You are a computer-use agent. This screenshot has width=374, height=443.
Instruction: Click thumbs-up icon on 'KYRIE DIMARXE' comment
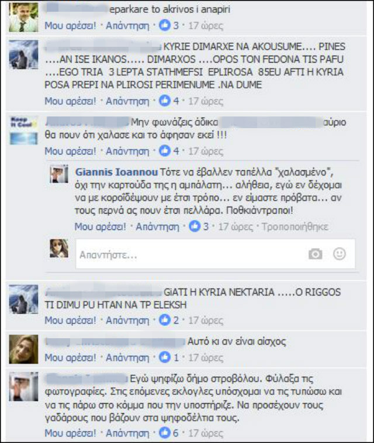[165, 101]
